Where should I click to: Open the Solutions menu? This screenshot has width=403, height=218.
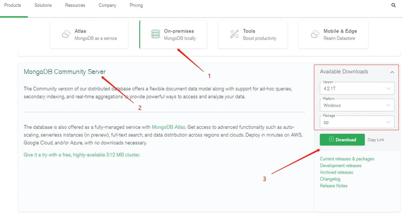[43, 5]
